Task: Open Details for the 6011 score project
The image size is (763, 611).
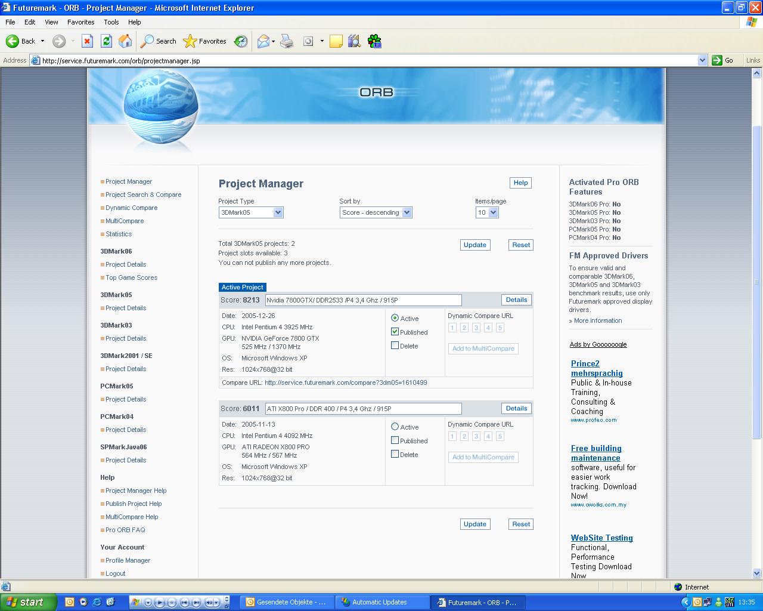Action: [x=516, y=408]
